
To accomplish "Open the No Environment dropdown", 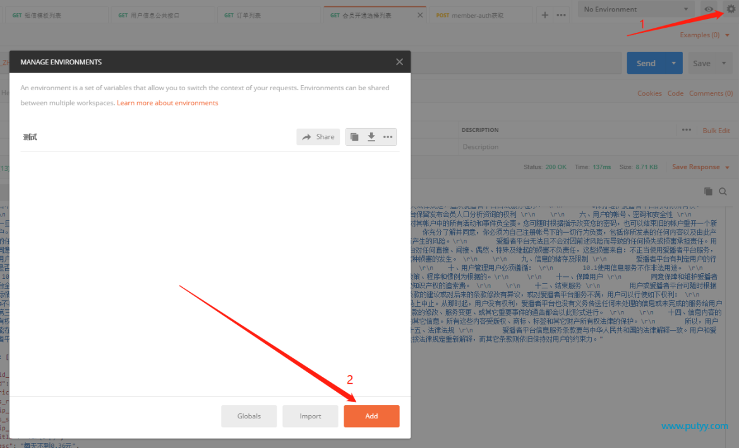I will [x=635, y=9].
